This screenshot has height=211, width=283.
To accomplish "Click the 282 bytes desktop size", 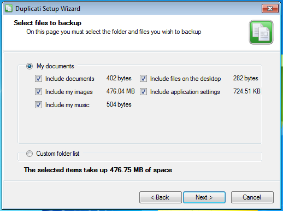I will [x=246, y=78].
